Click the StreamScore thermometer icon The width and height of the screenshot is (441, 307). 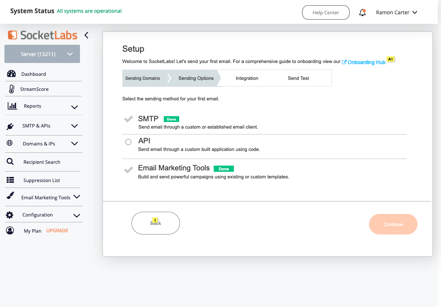tap(12, 89)
